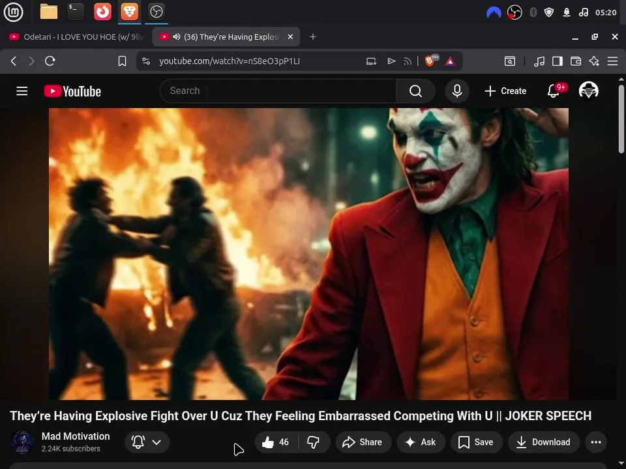Click the RSS feed icon in address bar
This screenshot has height=469, width=626.
coord(407,61)
